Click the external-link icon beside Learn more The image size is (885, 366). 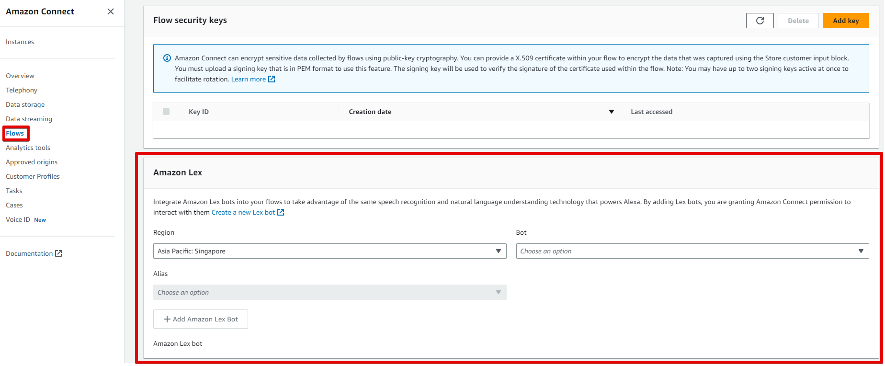pos(272,79)
